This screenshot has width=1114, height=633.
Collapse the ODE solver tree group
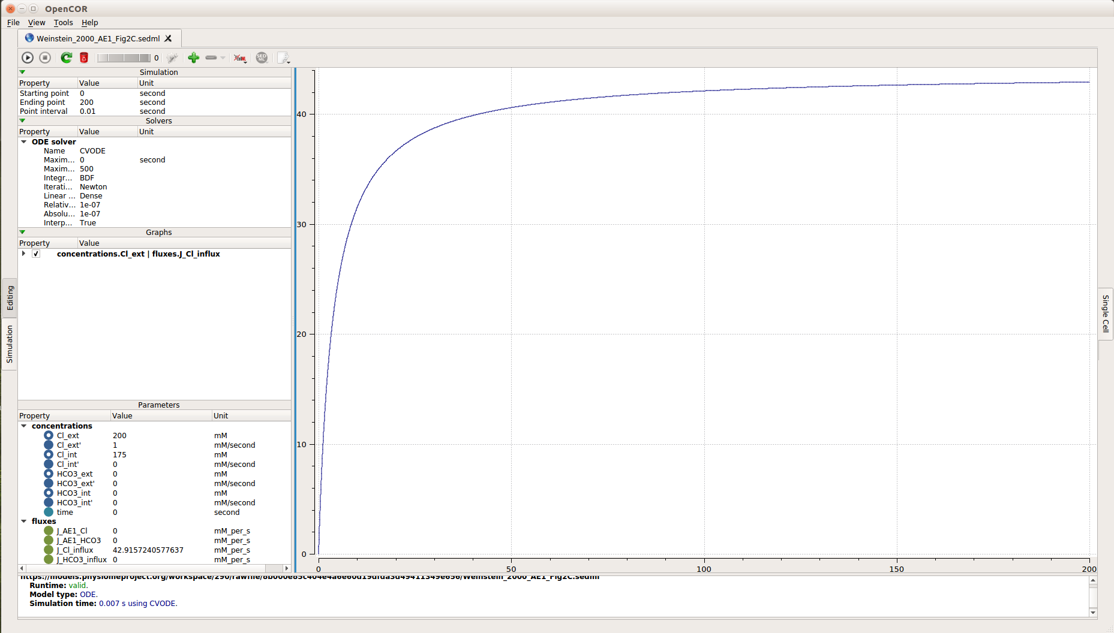pos(24,142)
